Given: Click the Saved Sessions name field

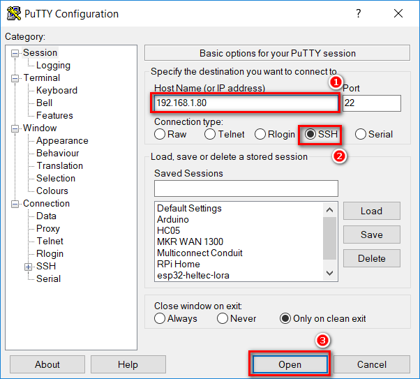Looking at the screenshot, I should [x=246, y=188].
